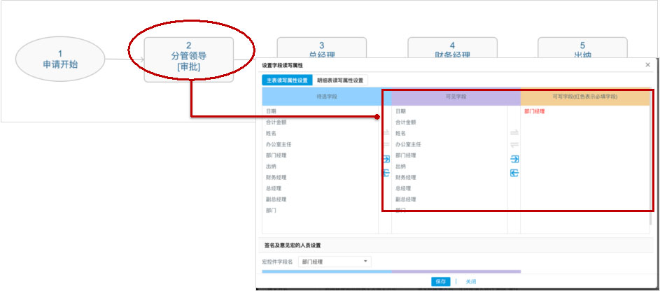660x291 pixels.
Task: Click blue move-all-left icon beside writable fields column
Action: 514,173
